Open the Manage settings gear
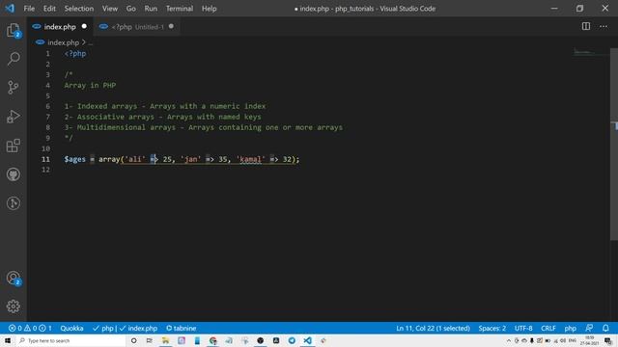The height and width of the screenshot is (347, 618). tap(13, 307)
